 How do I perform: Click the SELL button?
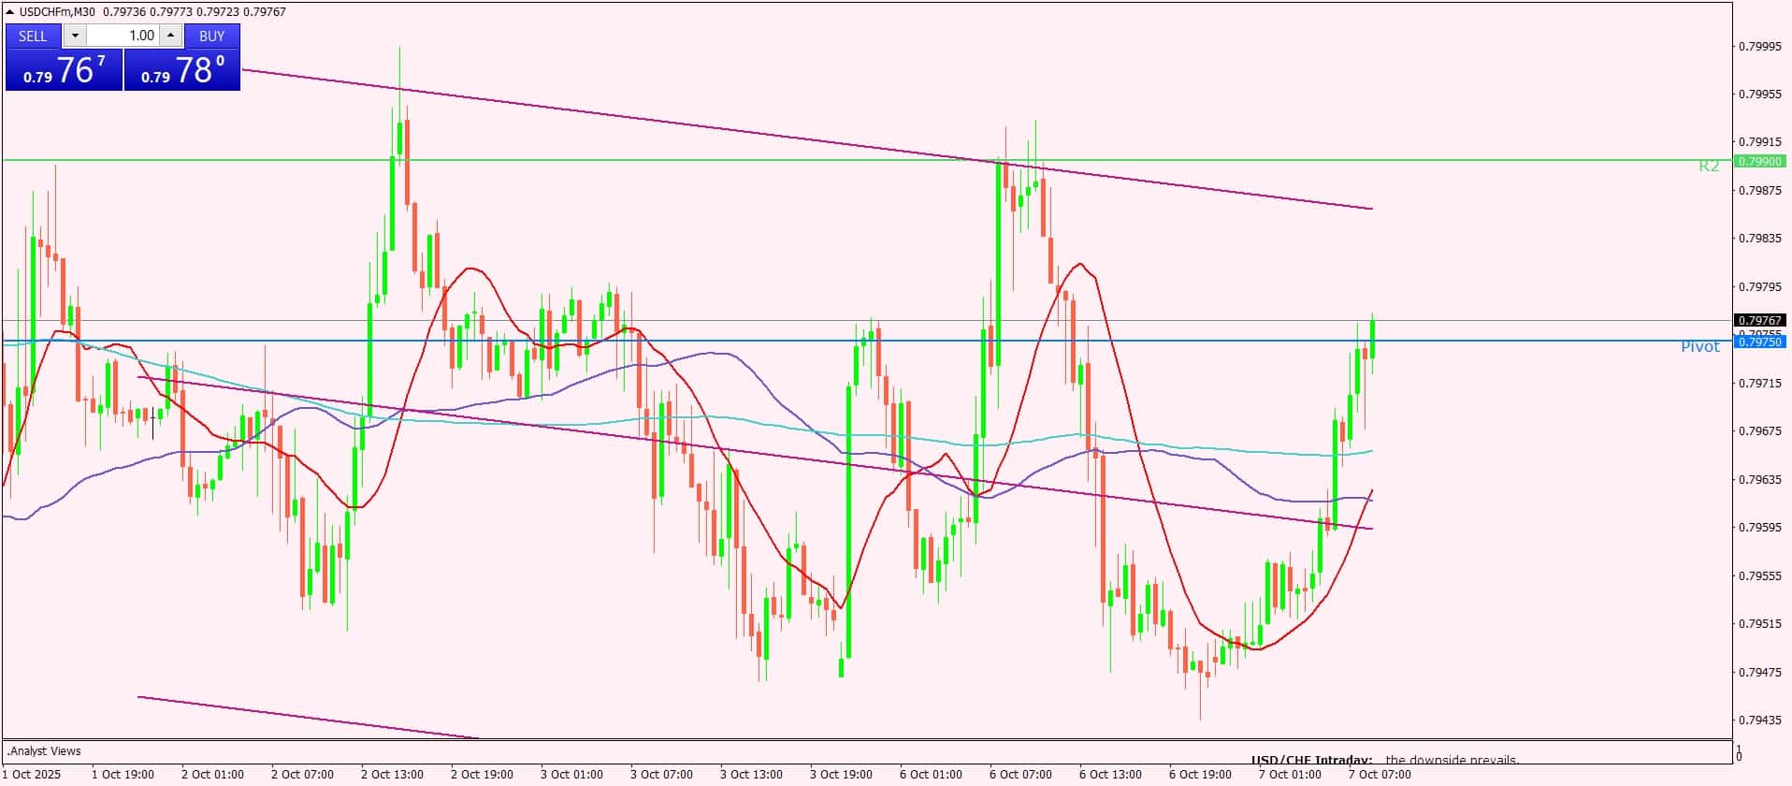[x=33, y=36]
